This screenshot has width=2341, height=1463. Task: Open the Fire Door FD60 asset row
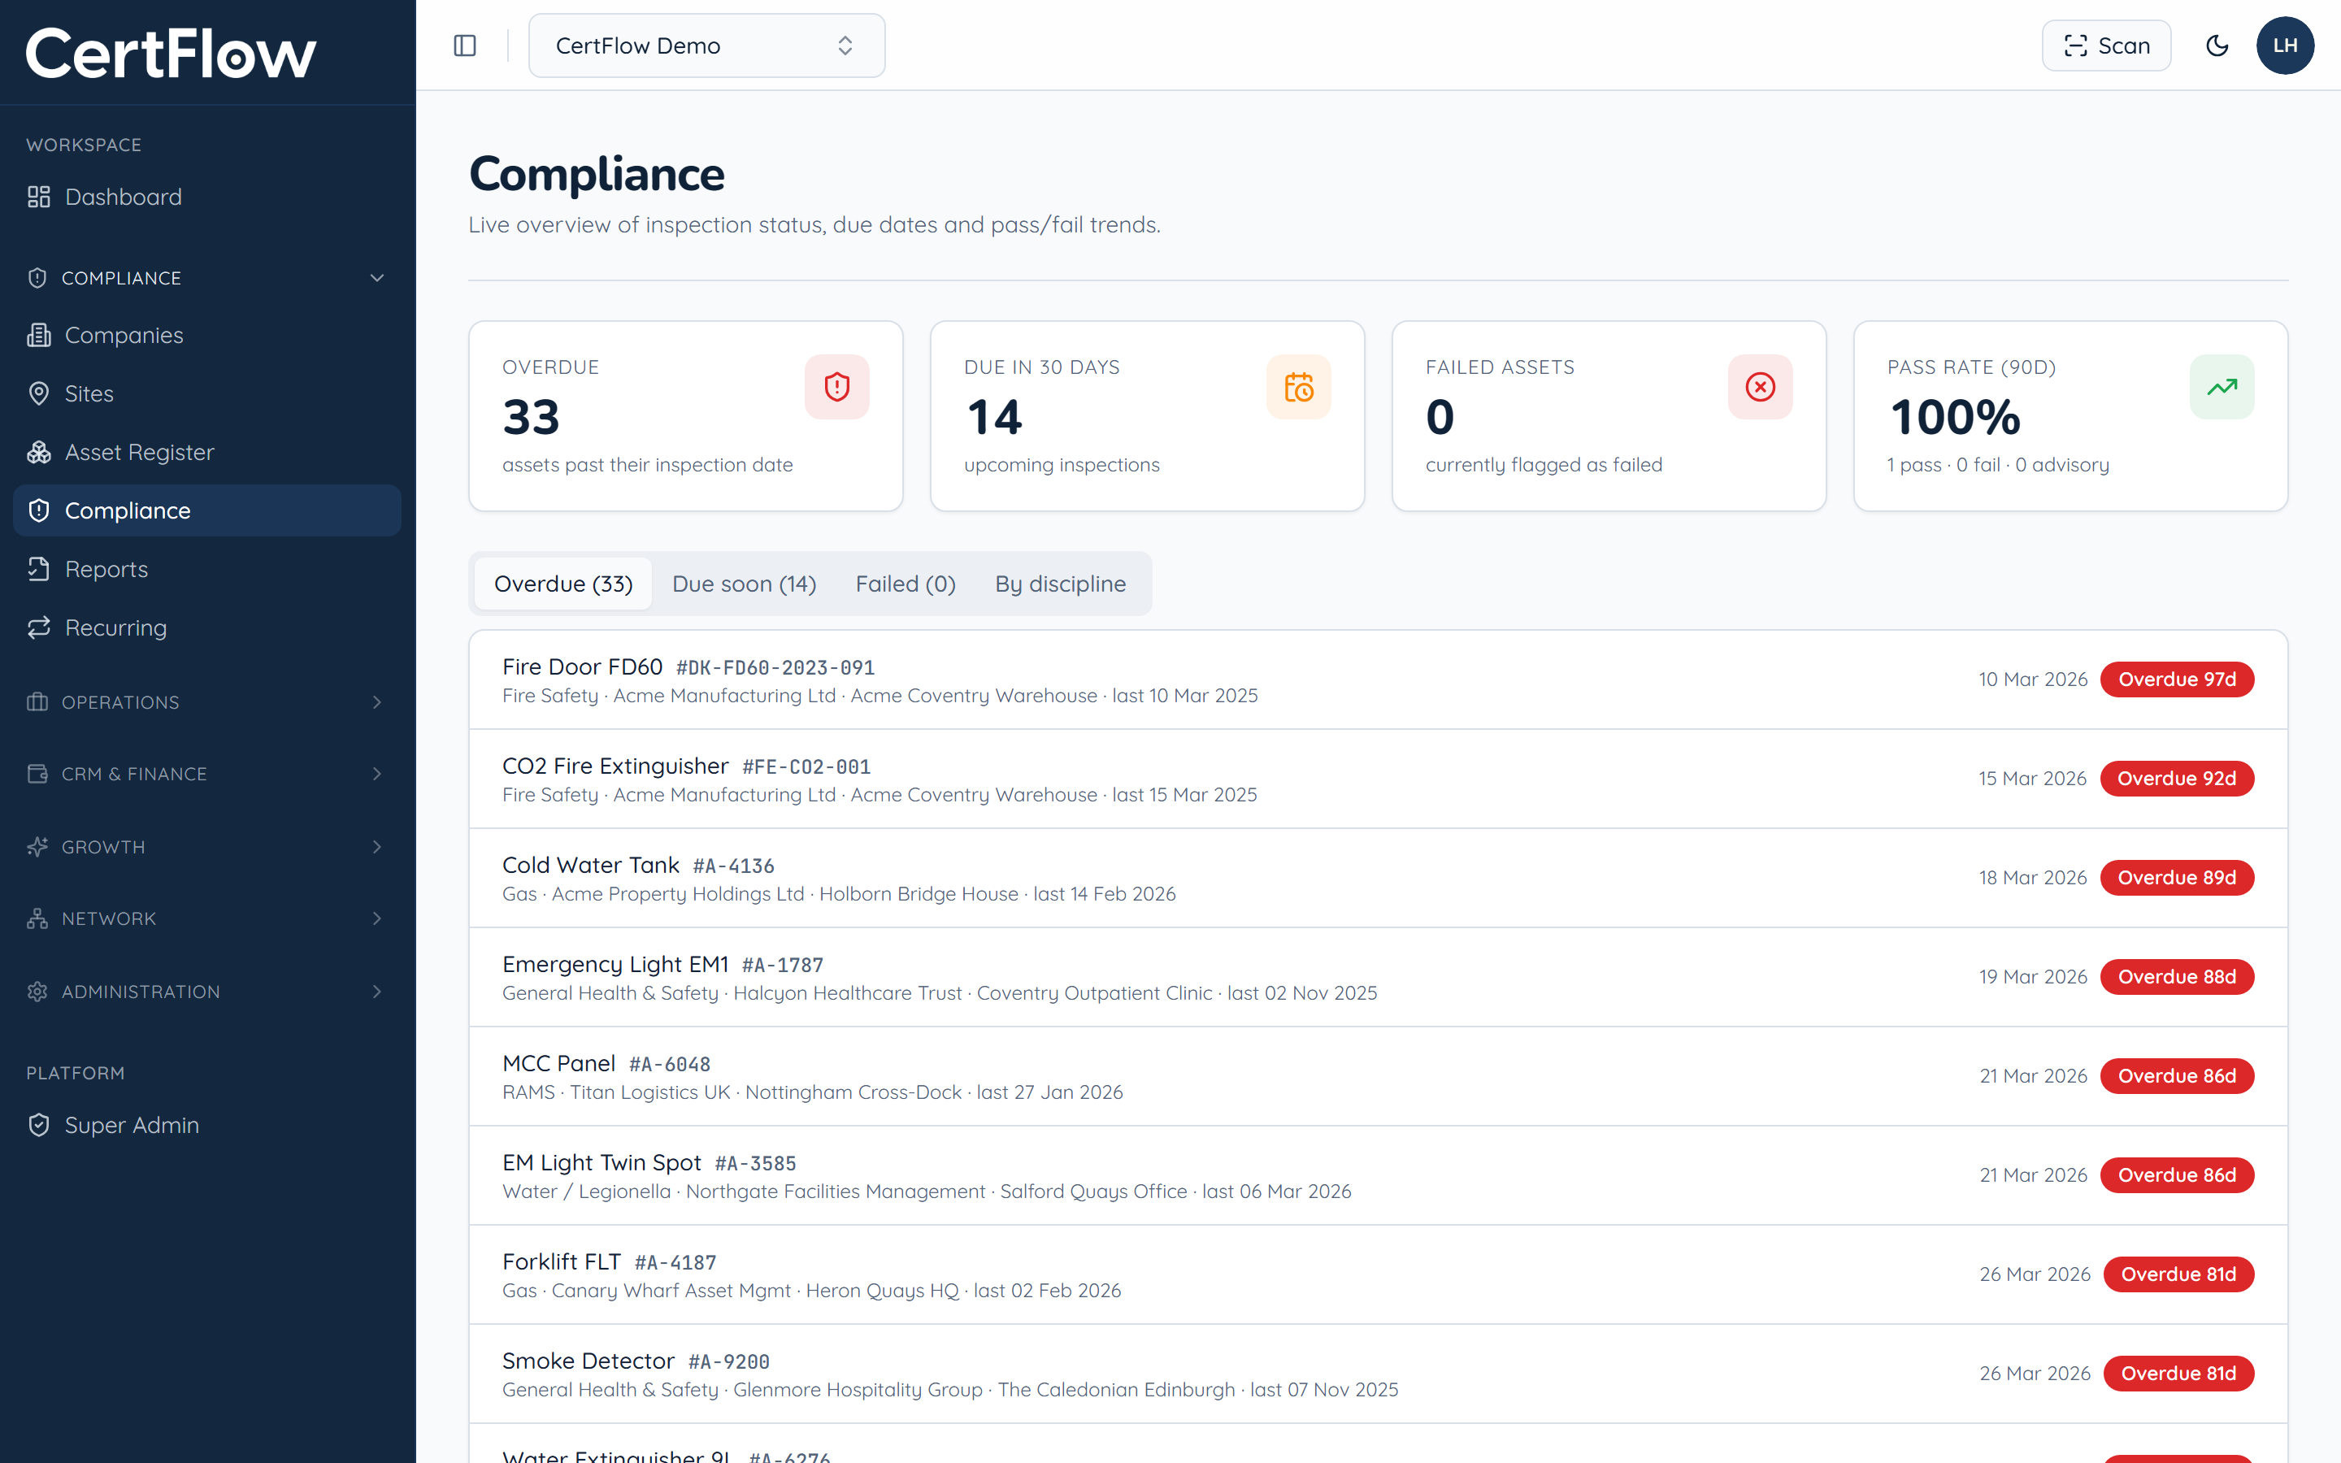pos(1378,680)
